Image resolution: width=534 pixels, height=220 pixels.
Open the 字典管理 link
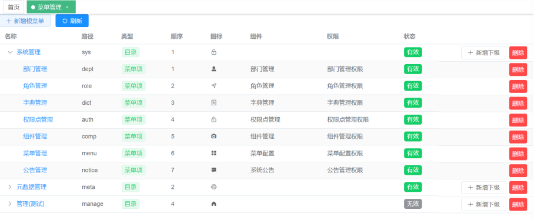pyautogui.click(x=35, y=102)
